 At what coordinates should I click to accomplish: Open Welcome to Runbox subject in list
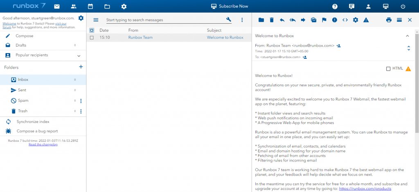[x=225, y=38]
